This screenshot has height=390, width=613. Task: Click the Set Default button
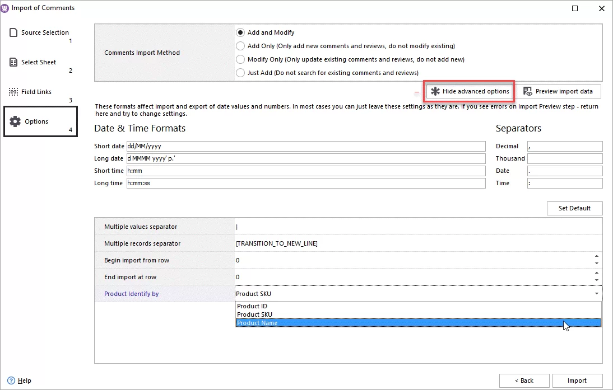[574, 208]
